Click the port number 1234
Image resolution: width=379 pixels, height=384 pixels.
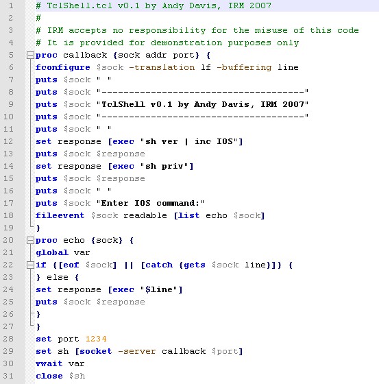pos(96,339)
